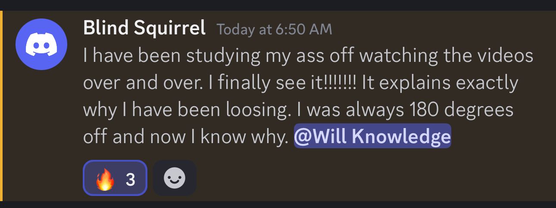Click the @Will Knowledge mention
The height and width of the screenshot is (208, 556).
372,136
